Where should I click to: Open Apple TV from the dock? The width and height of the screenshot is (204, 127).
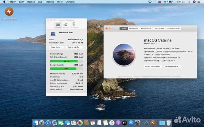pyautogui.click(x=124, y=123)
